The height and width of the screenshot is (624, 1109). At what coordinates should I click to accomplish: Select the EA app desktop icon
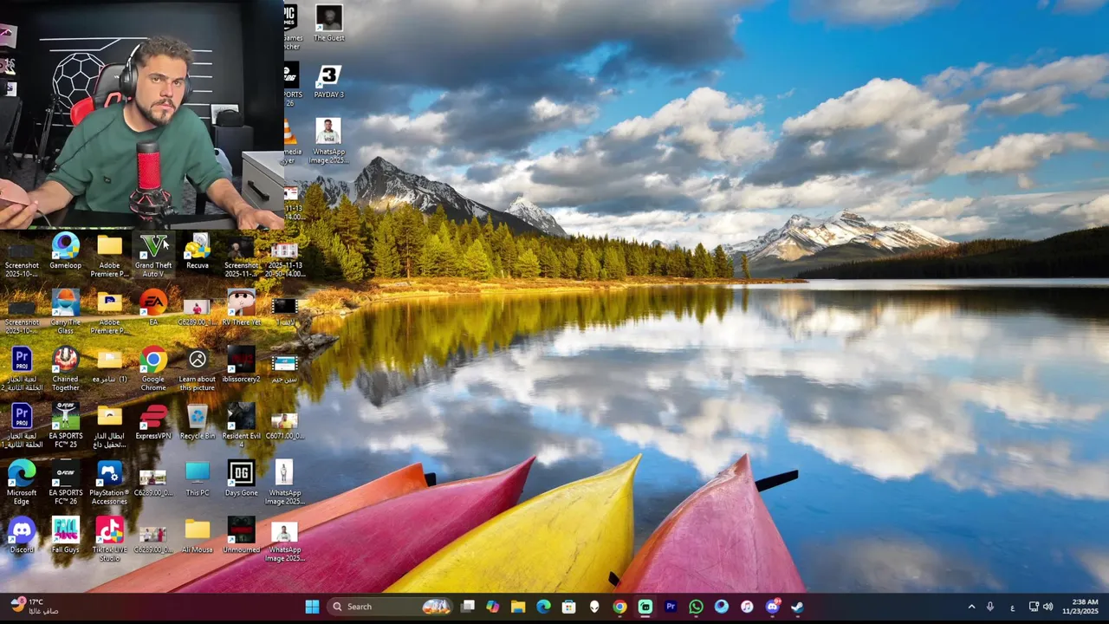pyautogui.click(x=153, y=308)
